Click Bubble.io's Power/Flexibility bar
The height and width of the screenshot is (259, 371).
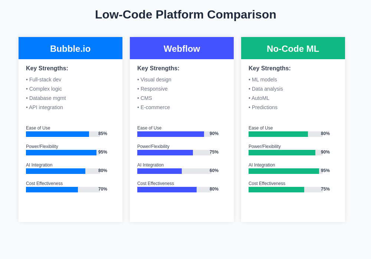pyautogui.click(x=63, y=152)
